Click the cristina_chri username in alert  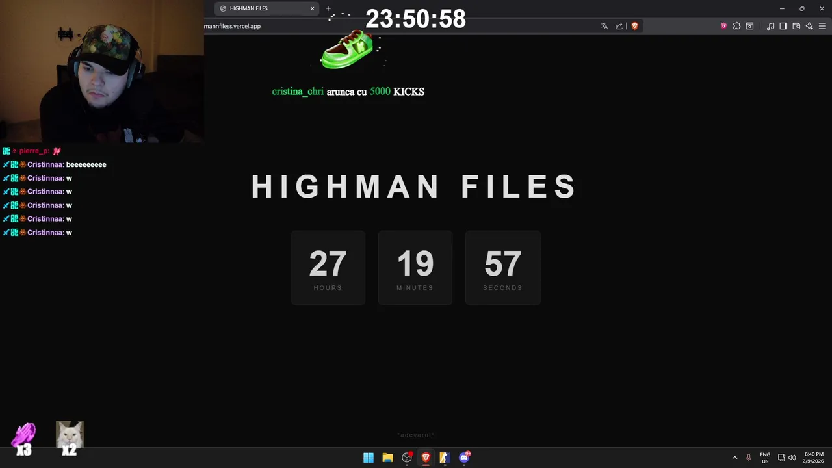[x=298, y=92]
